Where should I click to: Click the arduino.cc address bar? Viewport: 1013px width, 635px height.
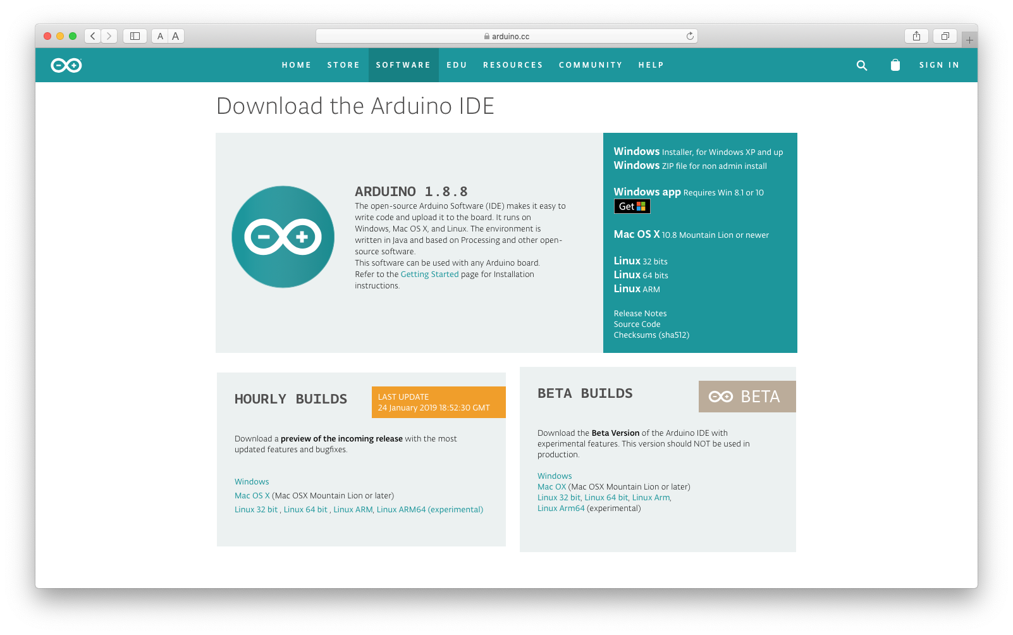click(506, 36)
